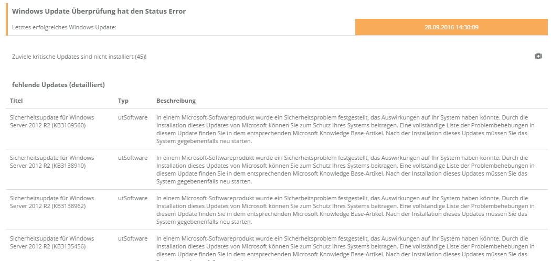Click the description text of KB3138910

click(x=345, y=169)
